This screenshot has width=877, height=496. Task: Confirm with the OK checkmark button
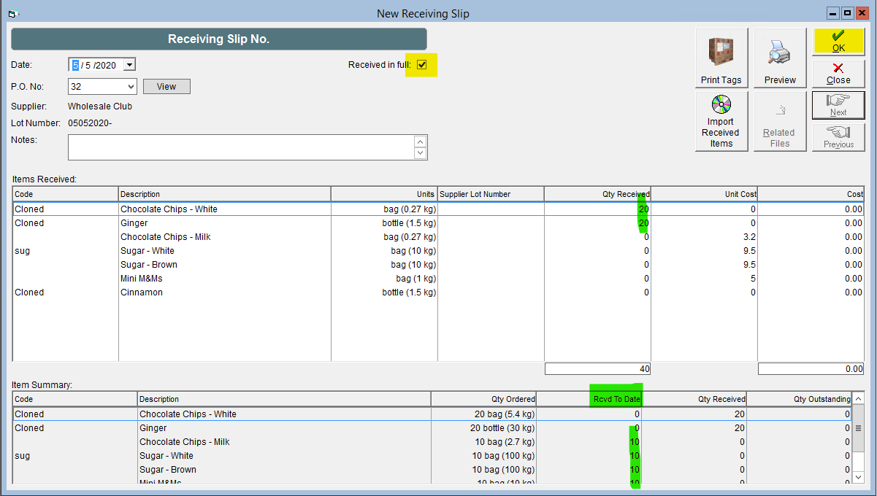click(x=838, y=42)
